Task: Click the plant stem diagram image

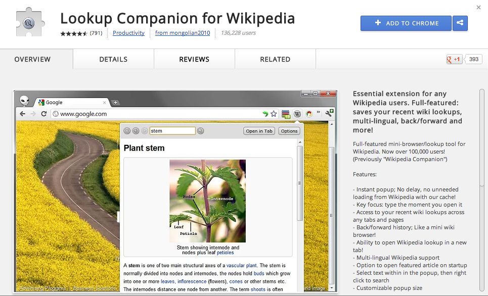Action: [207, 201]
